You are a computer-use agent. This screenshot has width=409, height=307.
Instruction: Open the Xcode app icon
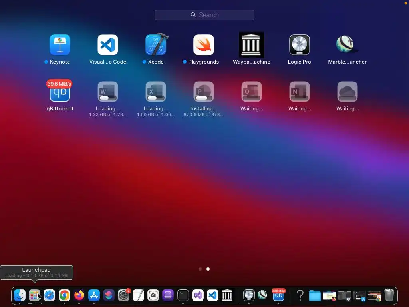click(156, 44)
